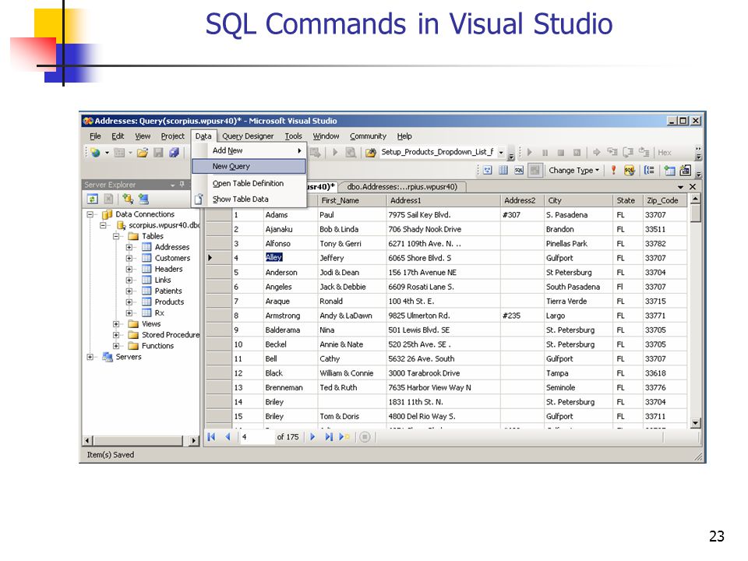Viewport: 748px width, 561px height.
Task: Choose Show Table Data menu entry
Action: (x=249, y=199)
